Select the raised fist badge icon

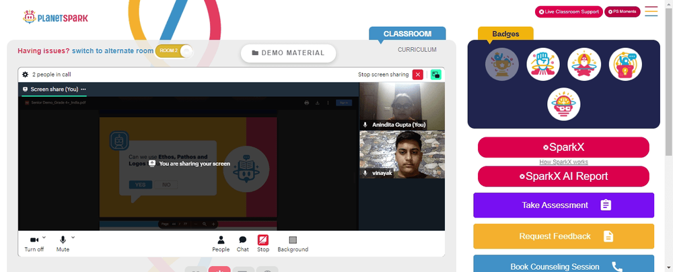(x=543, y=65)
